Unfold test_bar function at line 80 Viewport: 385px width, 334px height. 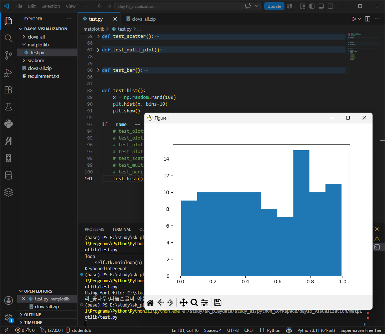(x=98, y=70)
